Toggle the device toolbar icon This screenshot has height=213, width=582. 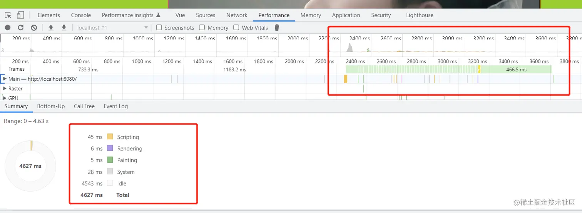[20, 15]
